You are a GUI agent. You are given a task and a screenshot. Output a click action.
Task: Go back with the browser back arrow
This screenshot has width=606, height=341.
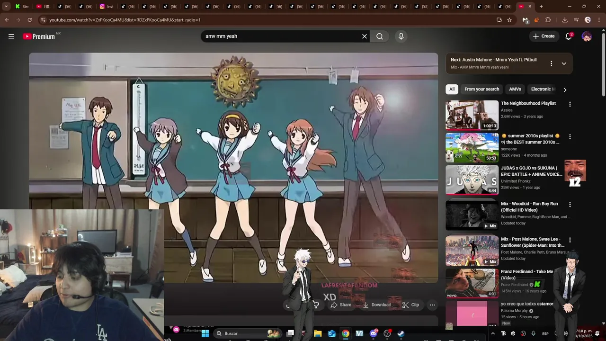point(7,20)
